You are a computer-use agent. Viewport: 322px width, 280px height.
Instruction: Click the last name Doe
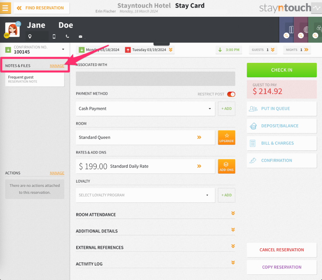click(66, 25)
